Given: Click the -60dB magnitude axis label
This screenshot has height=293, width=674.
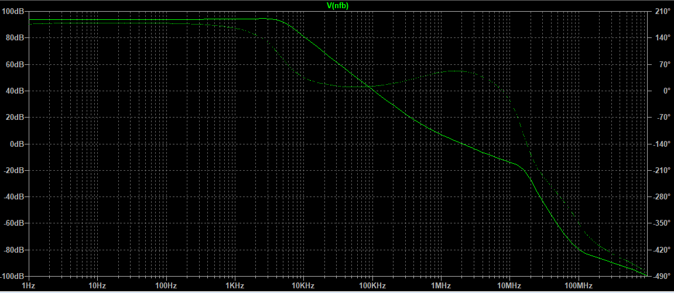Looking at the screenshot, I should [x=14, y=223].
